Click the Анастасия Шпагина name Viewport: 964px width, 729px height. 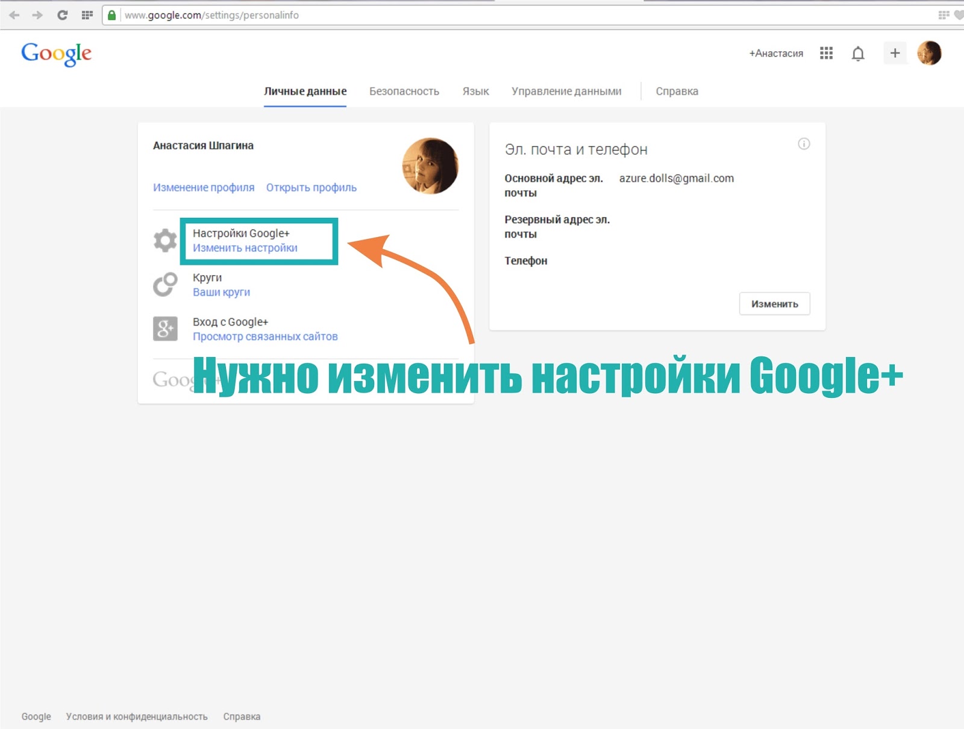pyautogui.click(x=203, y=146)
